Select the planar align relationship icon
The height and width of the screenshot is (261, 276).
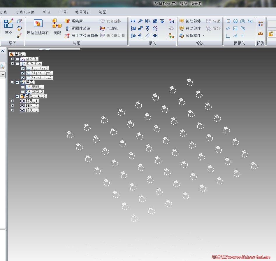pyautogui.click(x=133, y=28)
